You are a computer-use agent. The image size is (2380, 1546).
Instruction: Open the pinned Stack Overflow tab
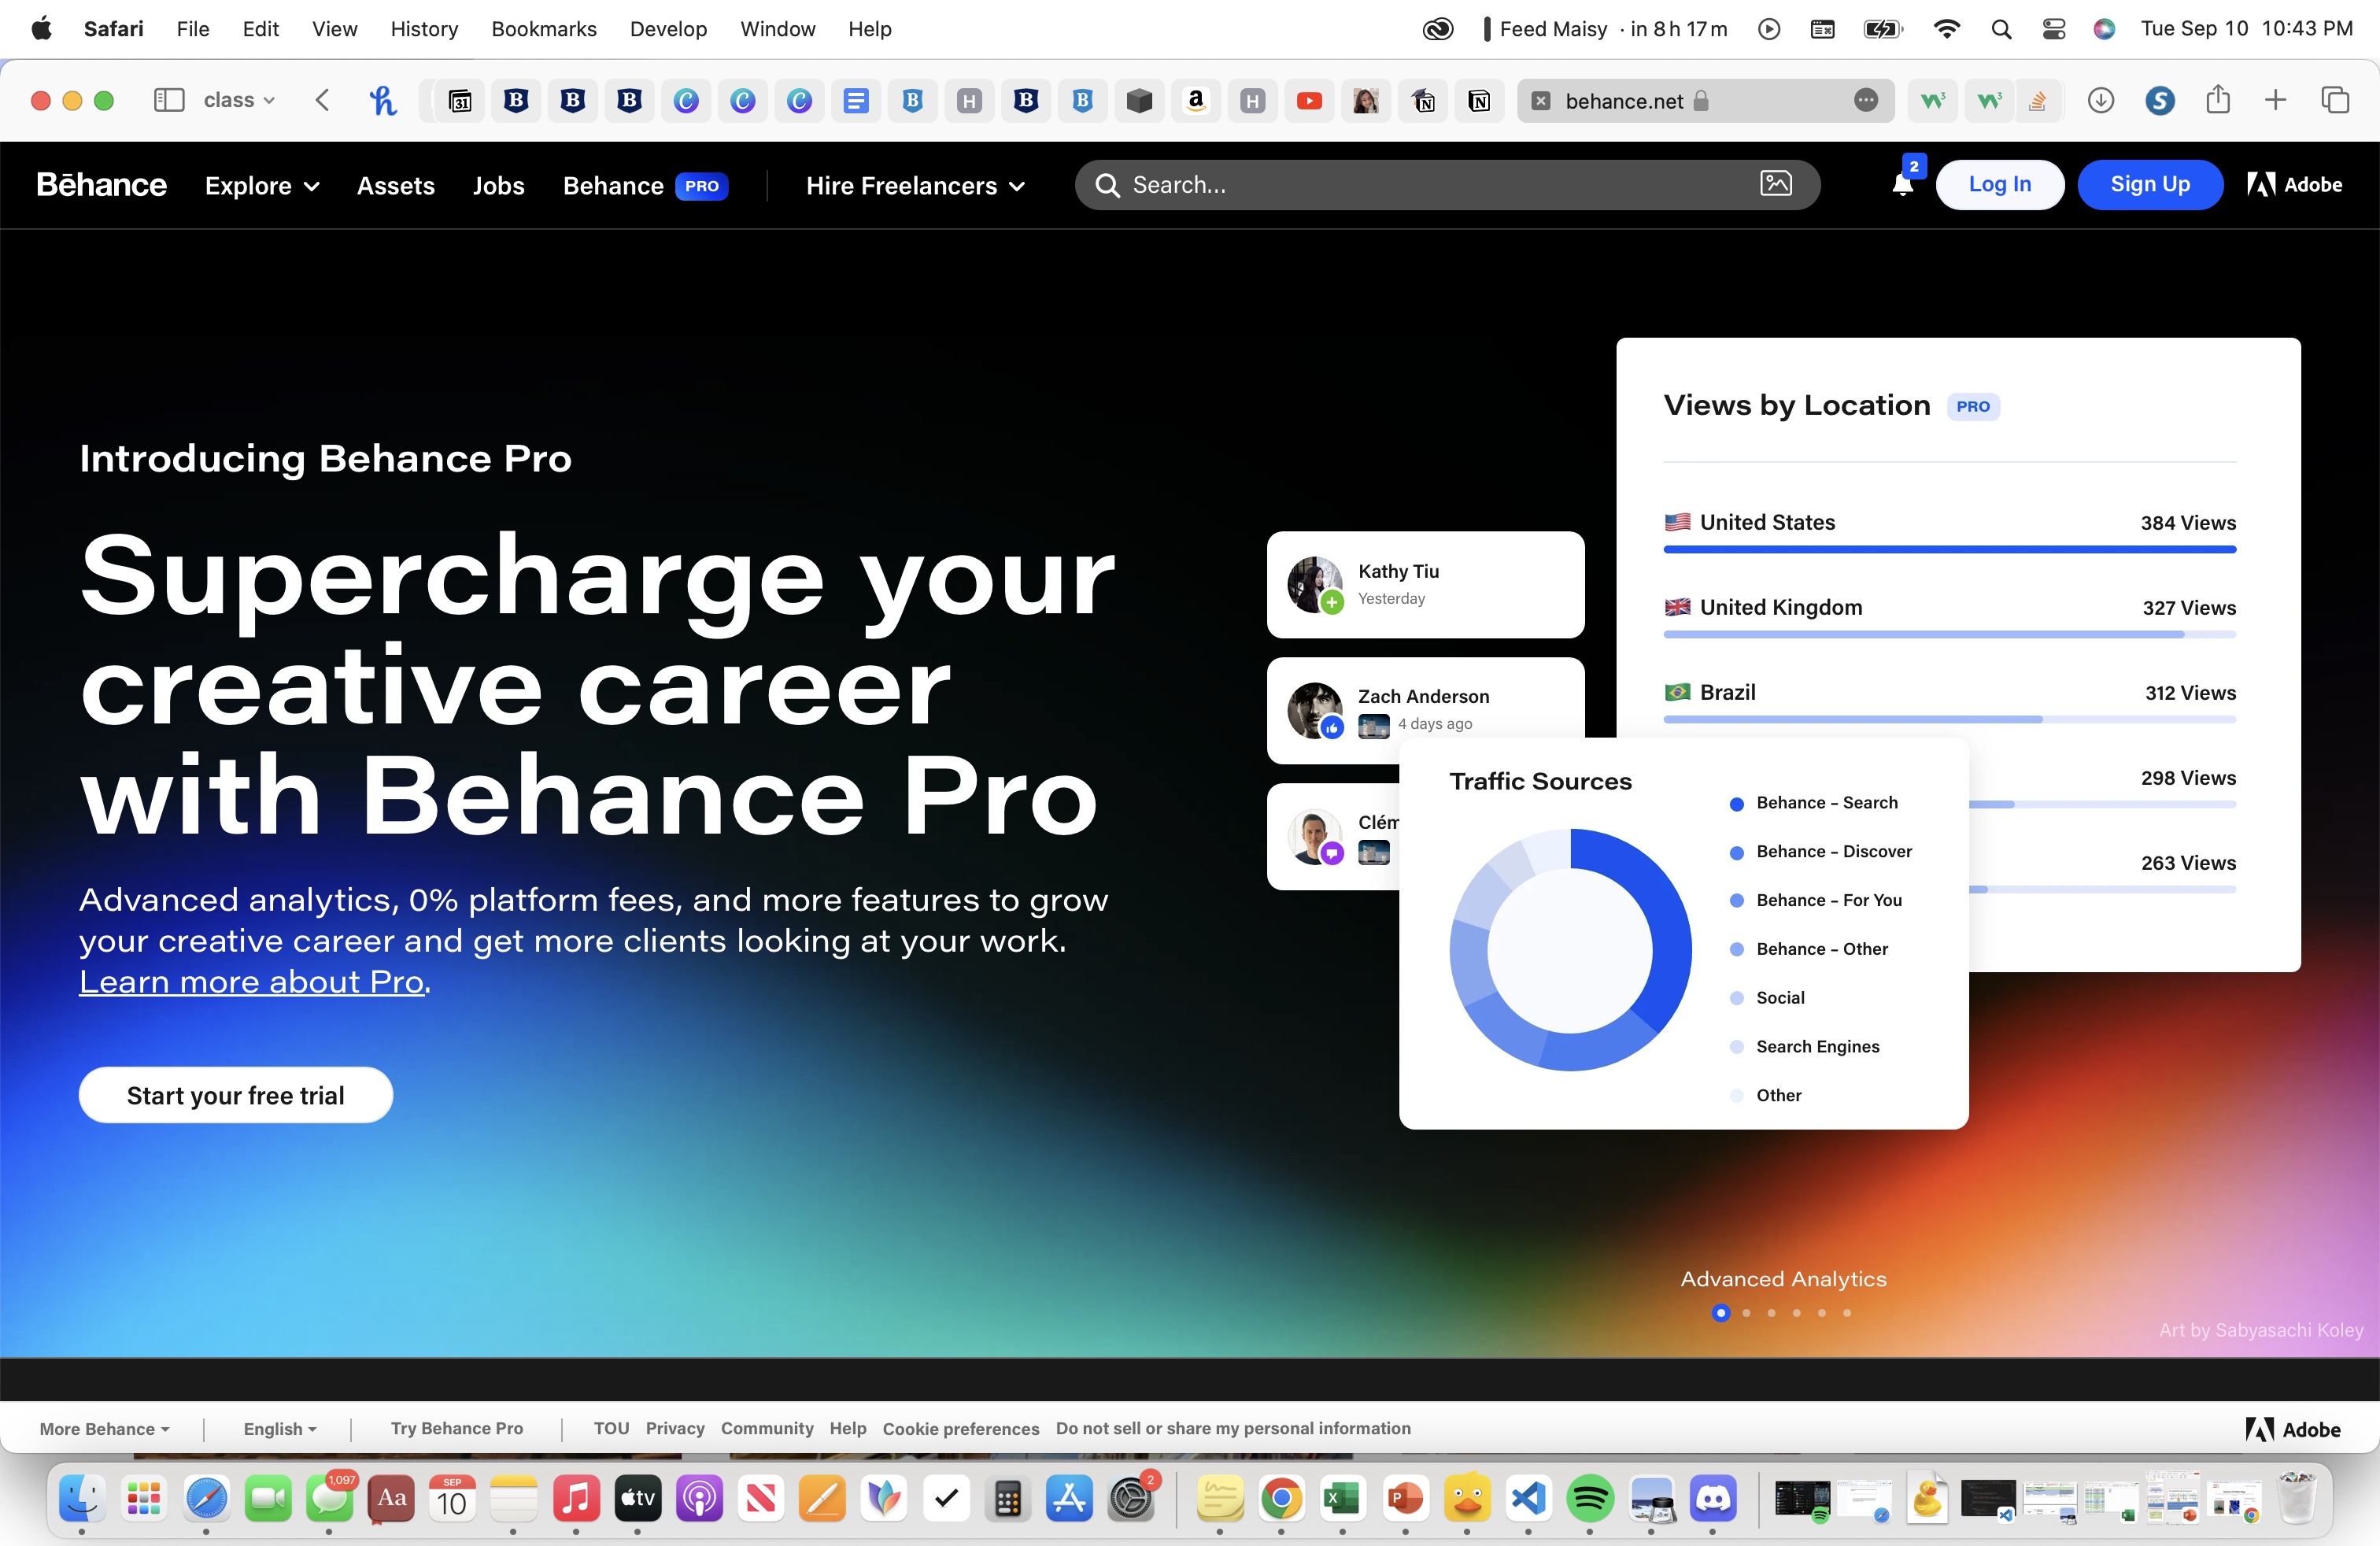(x=2037, y=100)
